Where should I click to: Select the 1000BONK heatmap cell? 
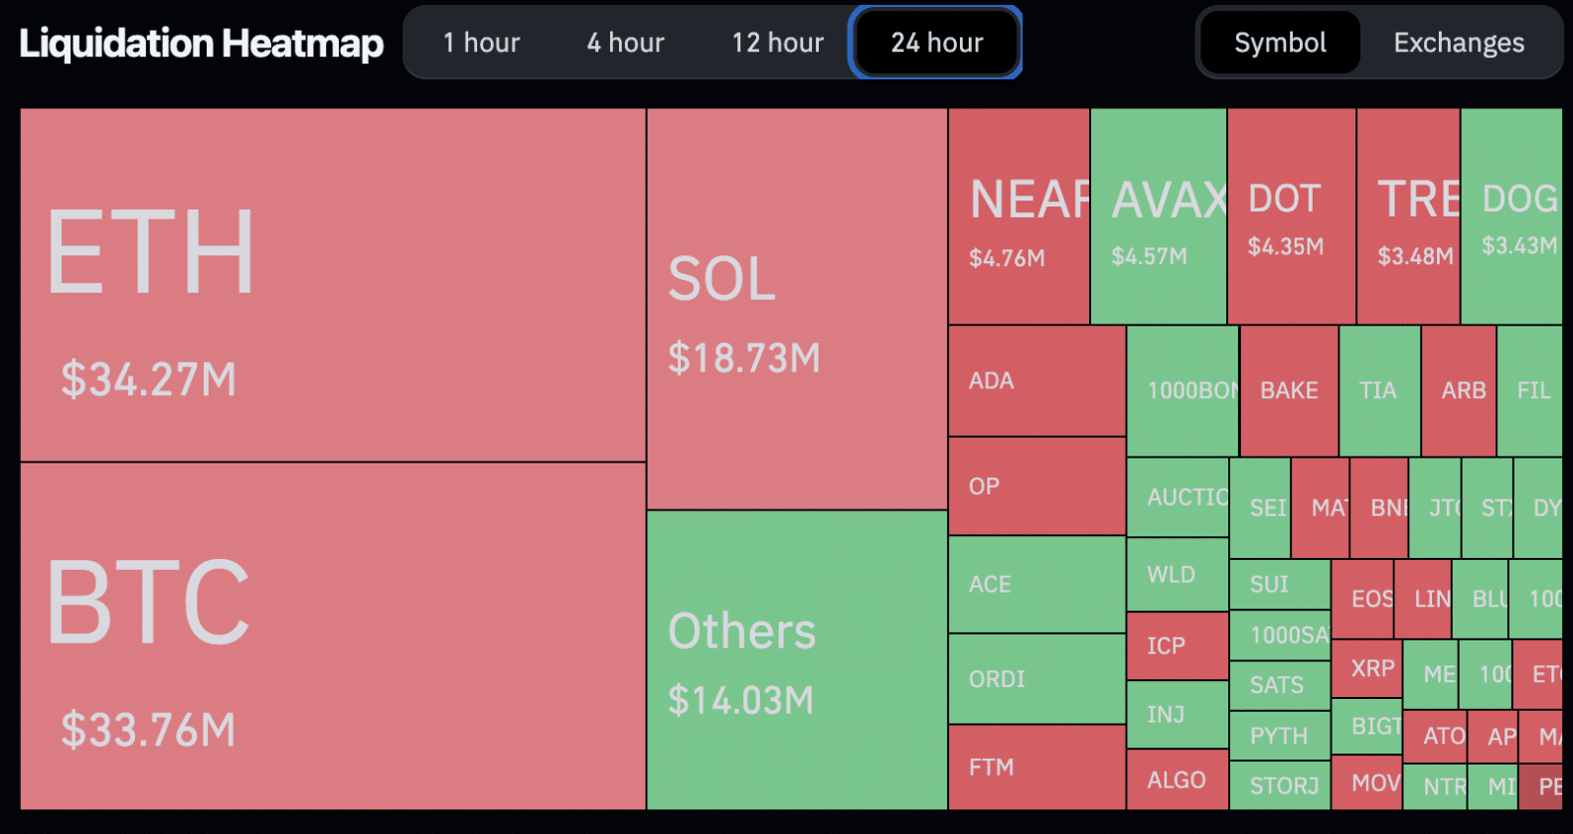point(1182,391)
